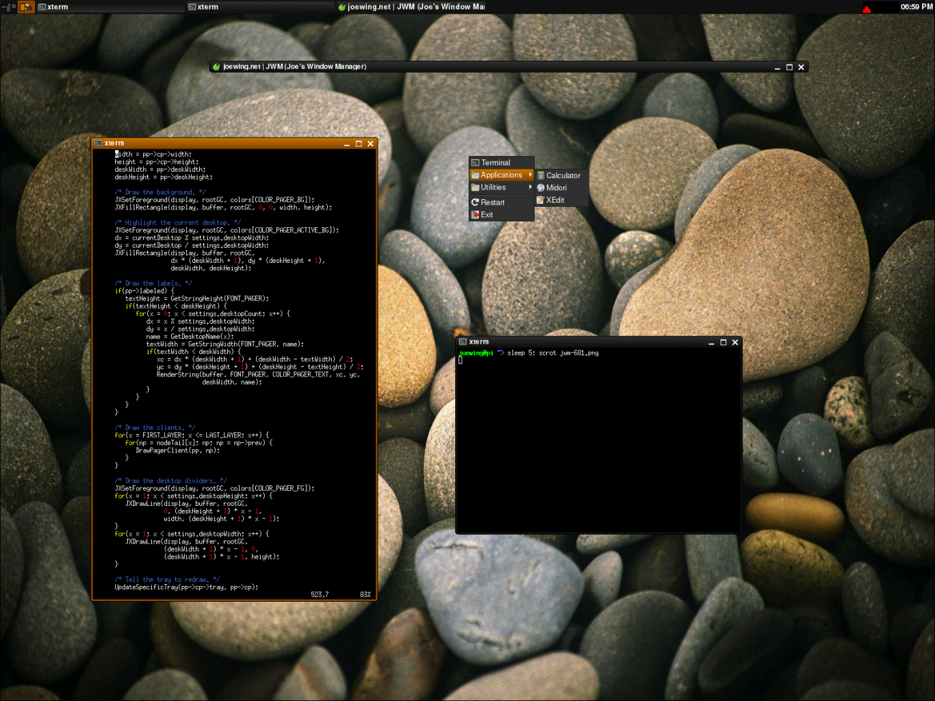
Task: Activate the joewing.net taskbar entry
Action: 411,7
